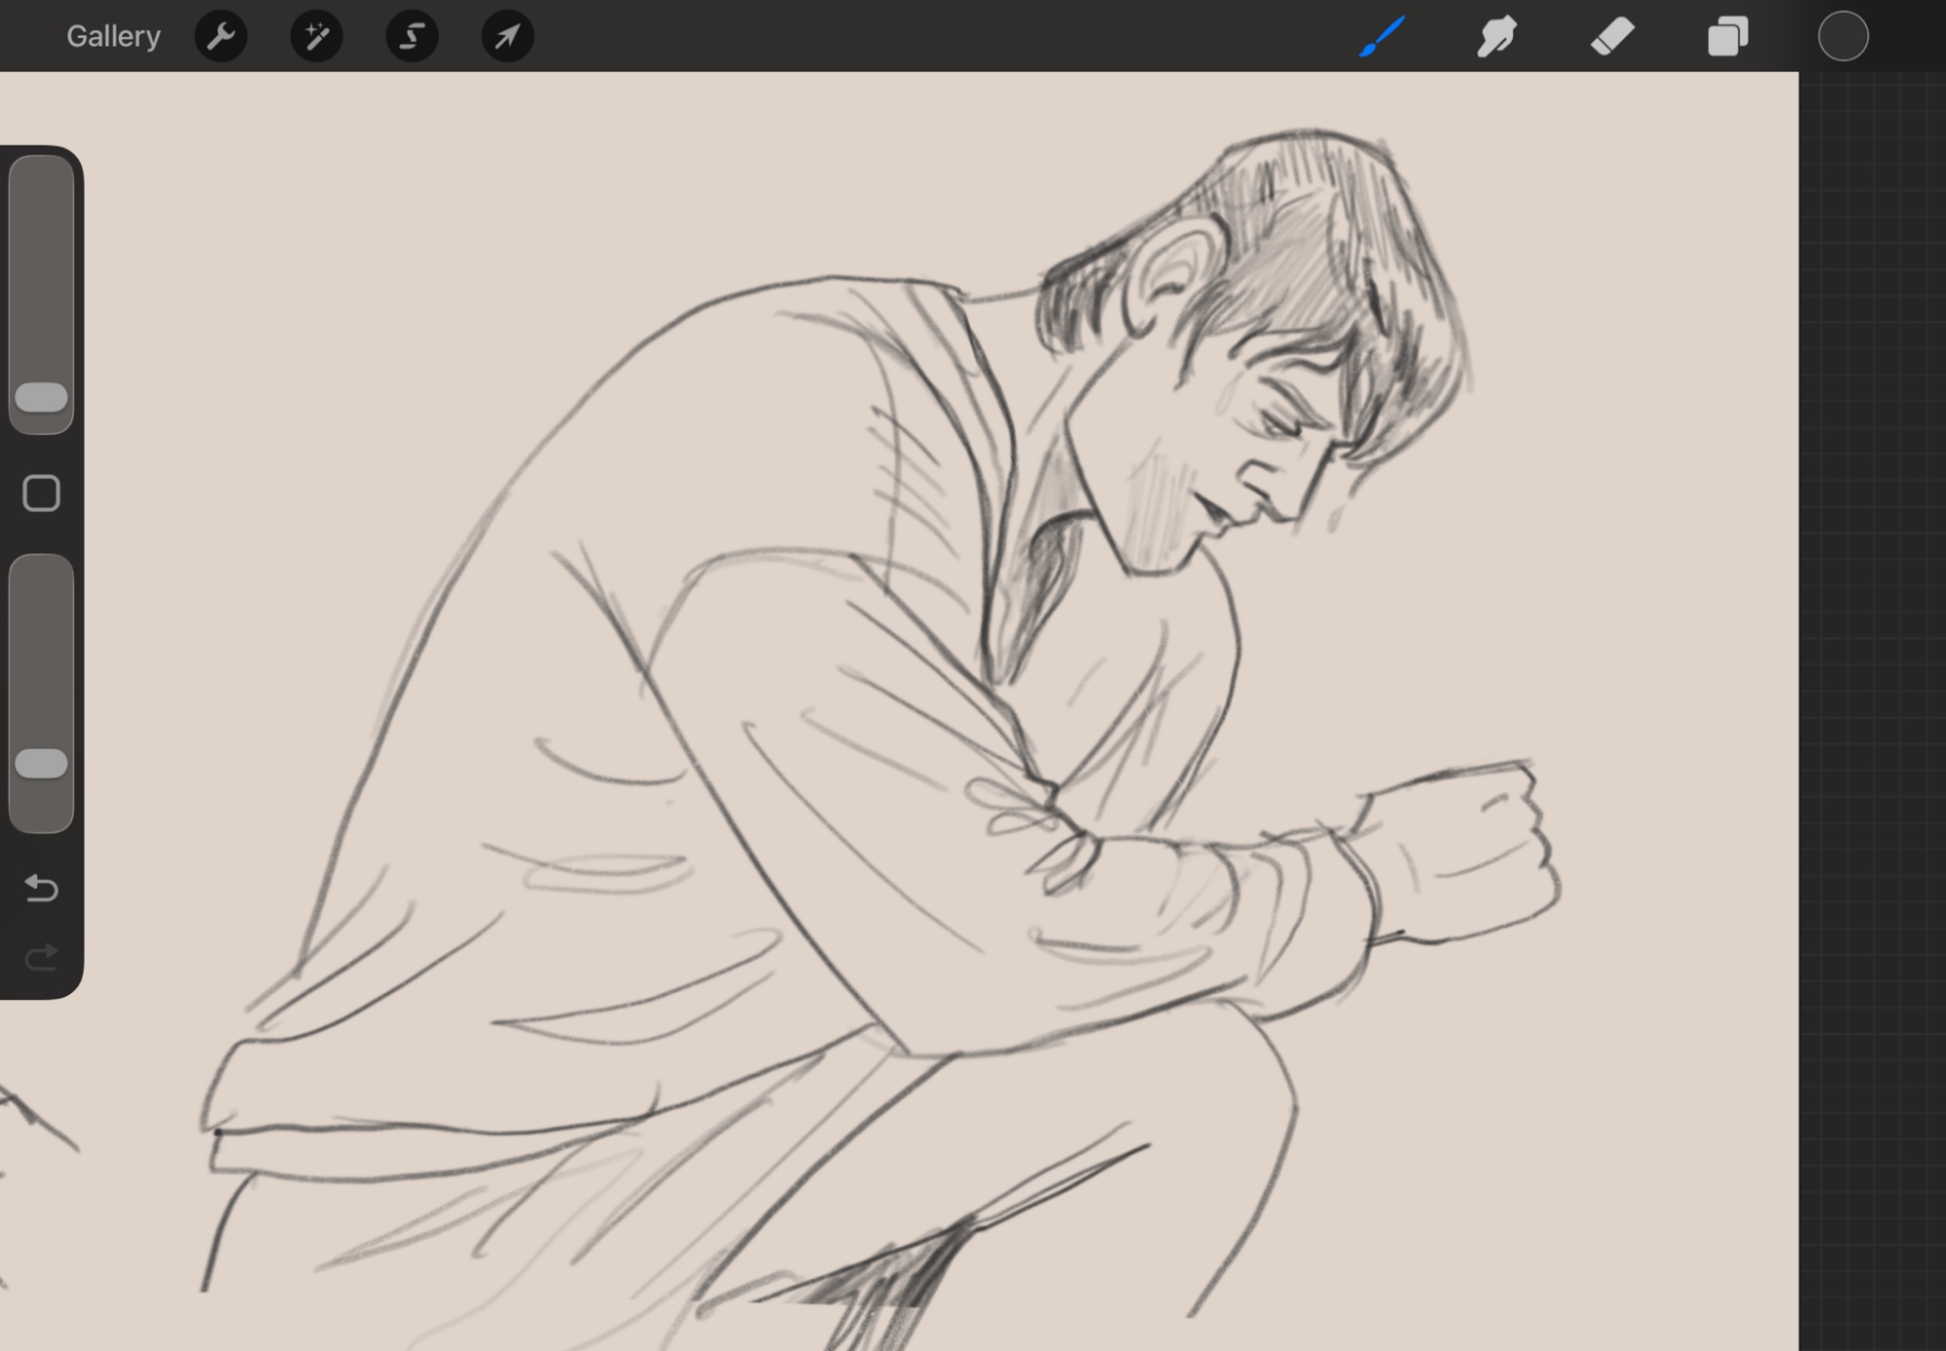Screen dimensions: 1946x1351
Task: Tap the dark area beside the canvas
Action: pyautogui.click(x=1873, y=681)
